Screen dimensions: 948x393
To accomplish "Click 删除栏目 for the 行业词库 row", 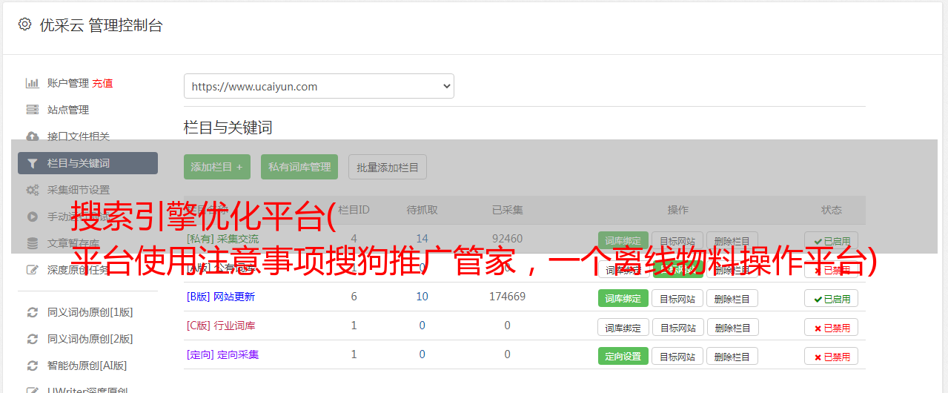I will click(x=732, y=328).
